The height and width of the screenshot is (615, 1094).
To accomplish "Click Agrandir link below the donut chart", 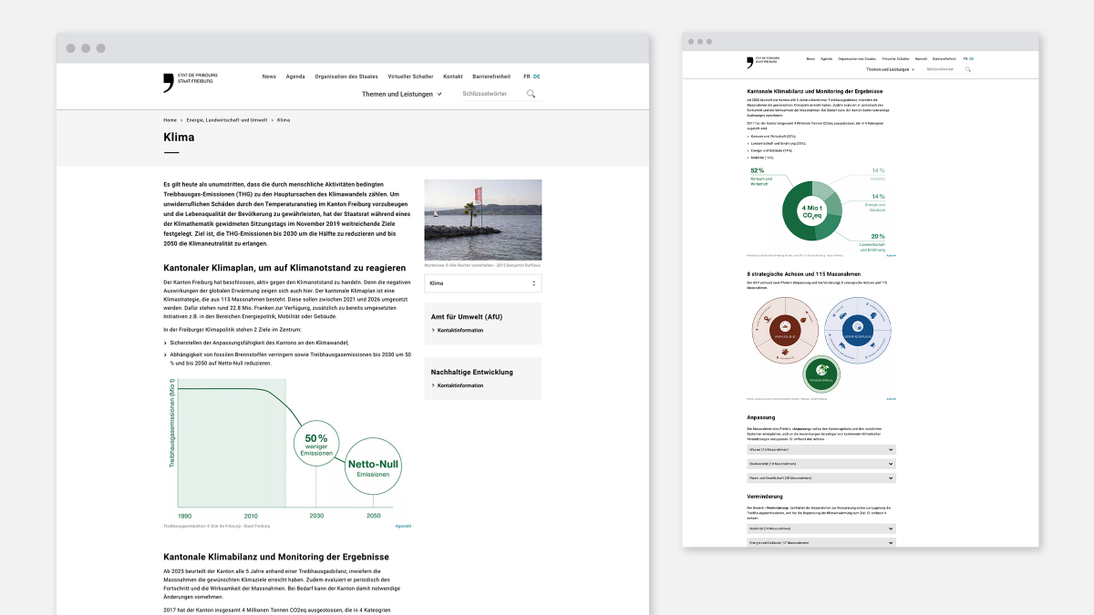I will click(892, 256).
